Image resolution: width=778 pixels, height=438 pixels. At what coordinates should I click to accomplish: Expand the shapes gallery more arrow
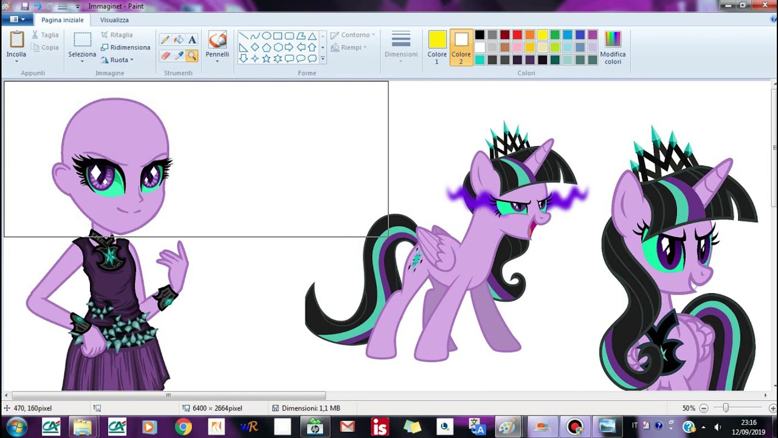(323, 59)
